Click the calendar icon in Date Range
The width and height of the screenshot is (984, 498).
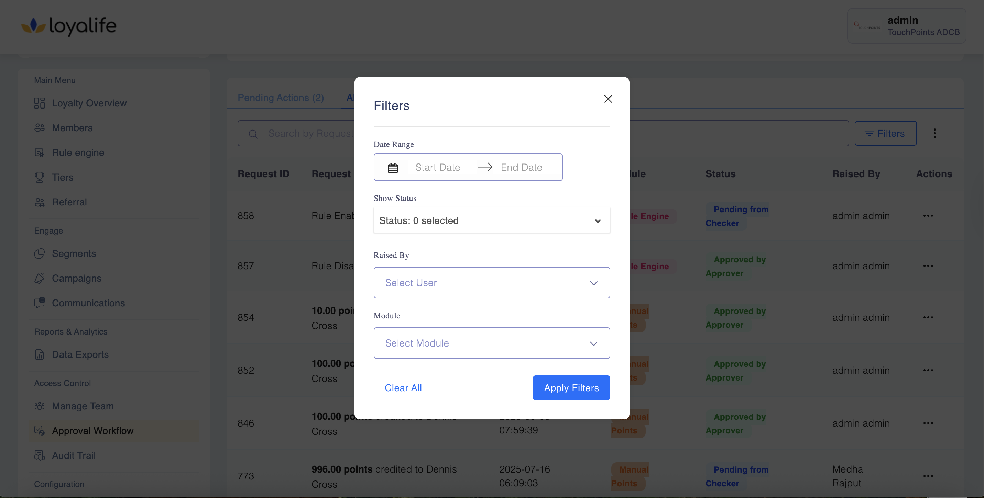pyautogui.click(x=393, y=168)
